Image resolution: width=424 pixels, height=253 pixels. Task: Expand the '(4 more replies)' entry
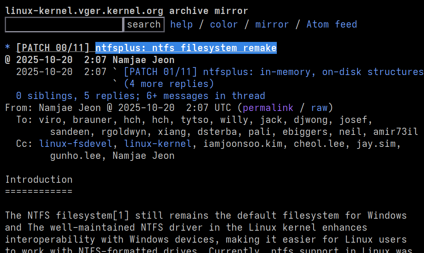tap(169, 84)
